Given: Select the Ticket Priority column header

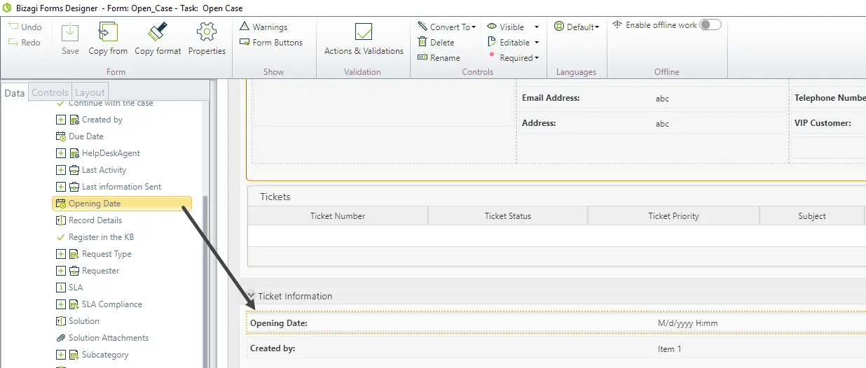Looking at the screenshot, I should [673, 216].
